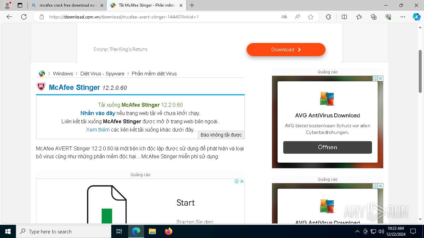Click the taskbar search box
424x238 pixels.
tap(64, 231)
